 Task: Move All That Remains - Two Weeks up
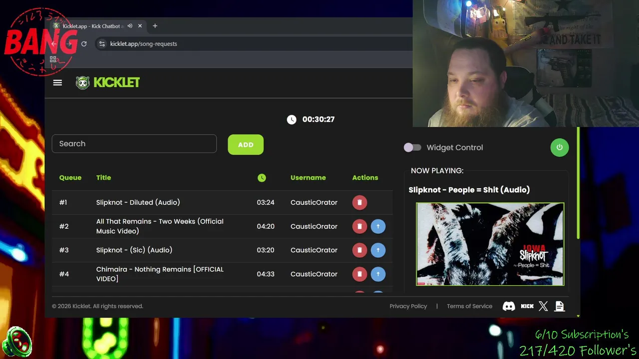pyautogui.click(x=378, y=226)
